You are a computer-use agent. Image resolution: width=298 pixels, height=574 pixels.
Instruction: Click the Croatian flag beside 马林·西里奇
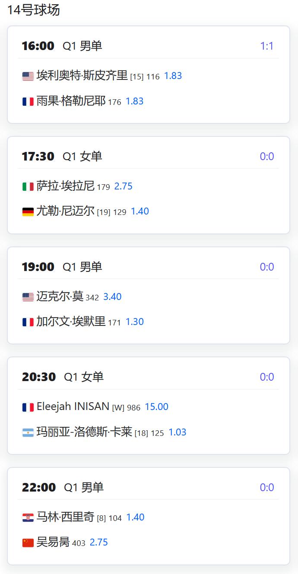point(28,518)
